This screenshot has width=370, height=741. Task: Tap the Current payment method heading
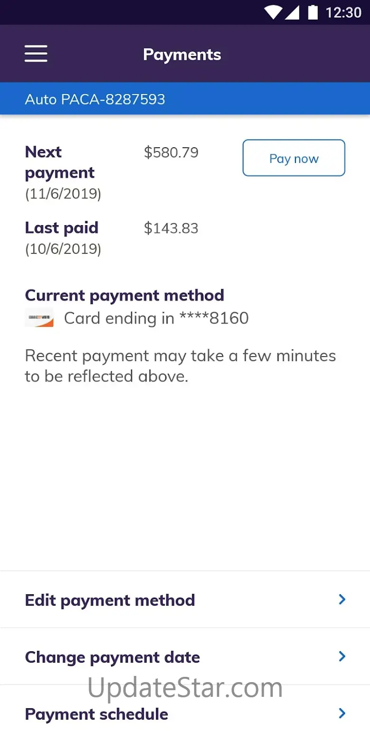[x=124, y=295]
